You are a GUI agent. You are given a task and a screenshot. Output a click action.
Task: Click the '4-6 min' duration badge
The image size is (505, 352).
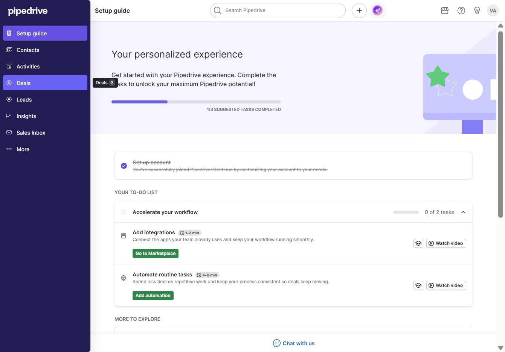(207, 275)
